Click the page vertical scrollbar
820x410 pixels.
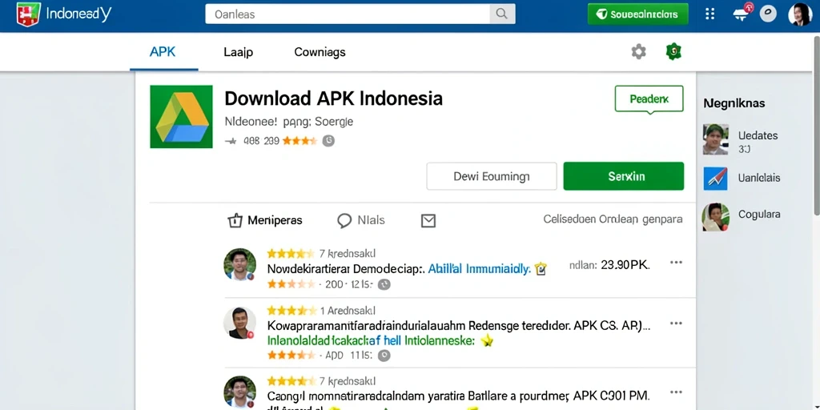pyautogui.click(x=816, y=126)
